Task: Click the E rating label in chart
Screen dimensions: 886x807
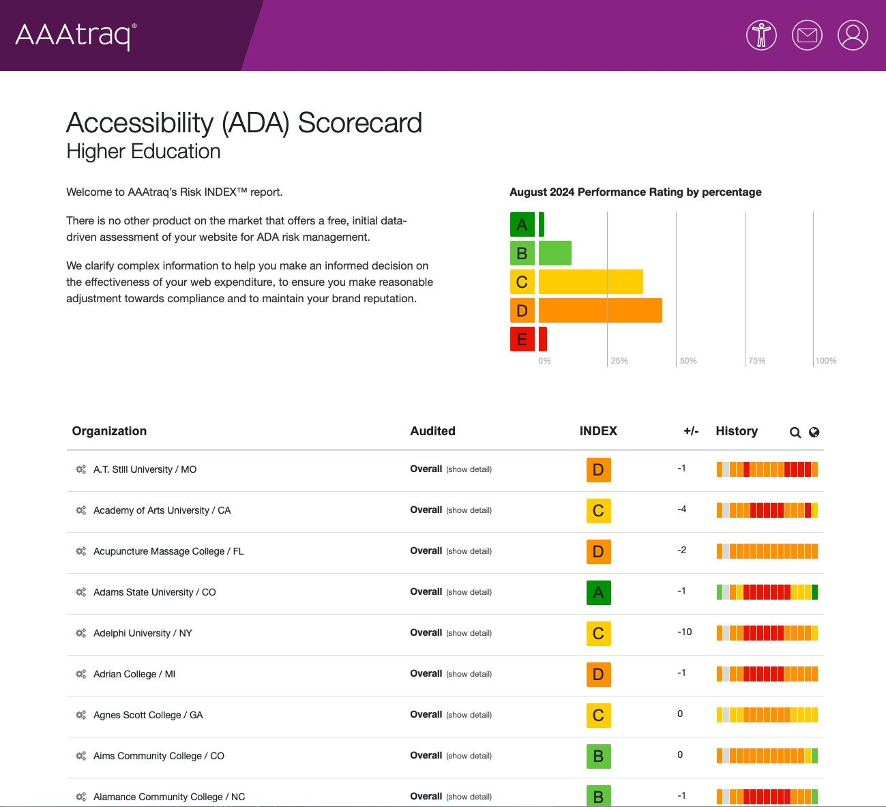Action: [522, 339]
